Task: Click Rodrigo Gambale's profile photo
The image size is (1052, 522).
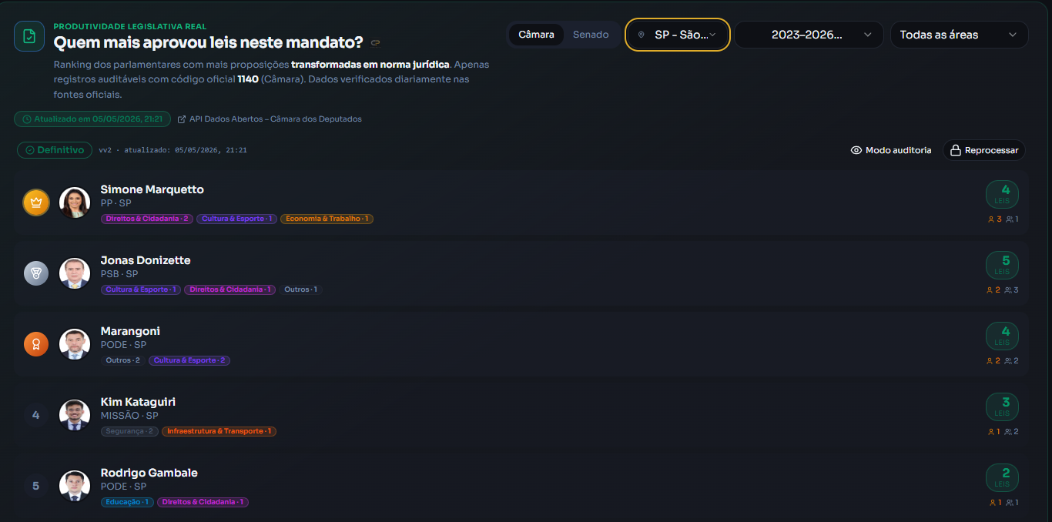Action: pos(75,486)
